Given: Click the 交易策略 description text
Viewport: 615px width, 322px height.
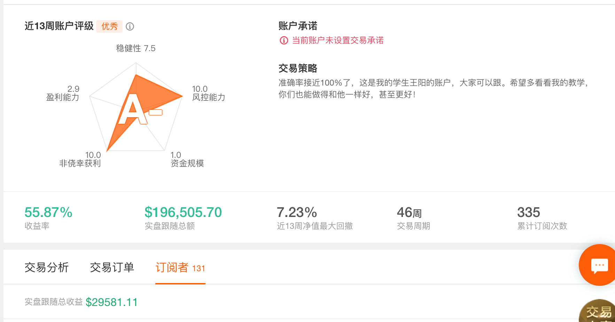Looking at the screenshot, I should 433,88.
